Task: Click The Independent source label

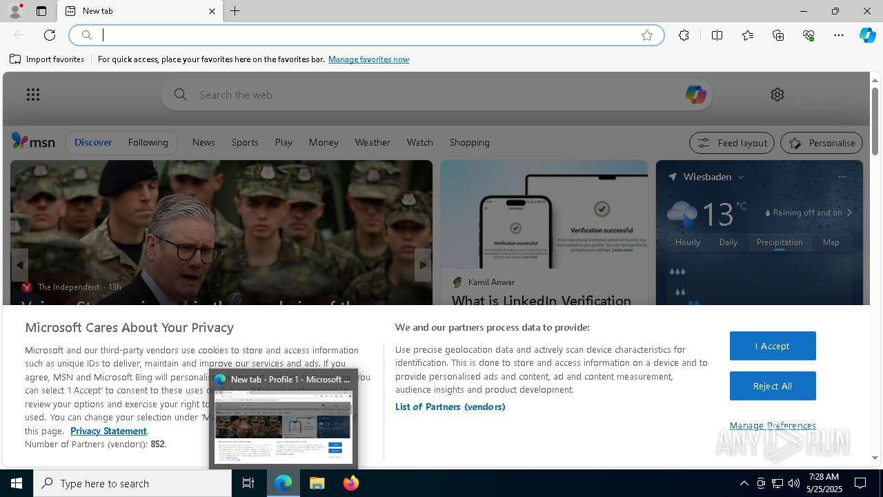Action: pos(68,286)
